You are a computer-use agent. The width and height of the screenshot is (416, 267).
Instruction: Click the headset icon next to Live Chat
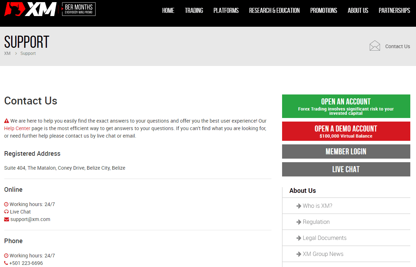(x=6, y=211)
